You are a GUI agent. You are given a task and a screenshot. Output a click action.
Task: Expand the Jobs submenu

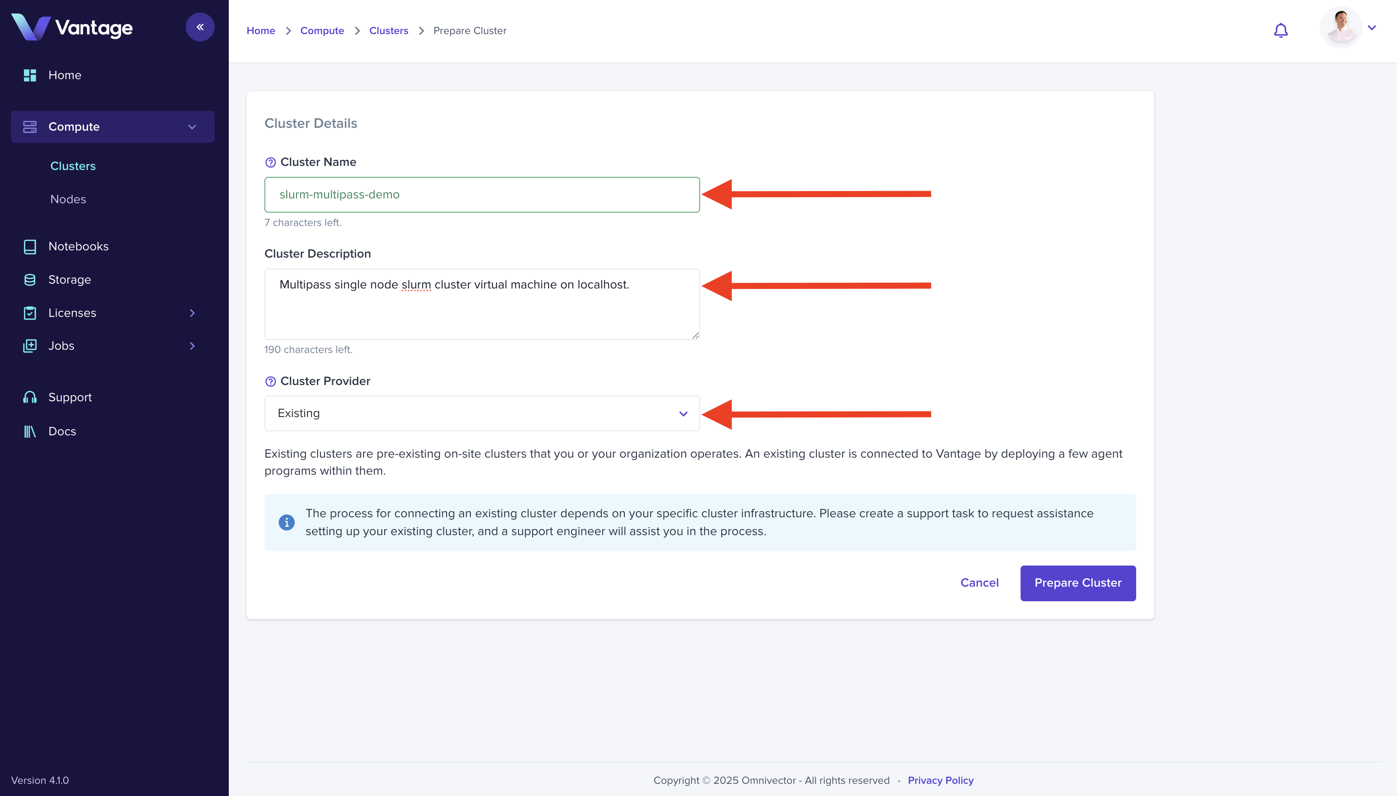point(192,346)
